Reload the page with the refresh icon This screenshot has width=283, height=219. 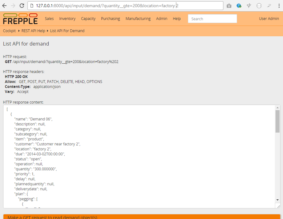tap(21, 5)
